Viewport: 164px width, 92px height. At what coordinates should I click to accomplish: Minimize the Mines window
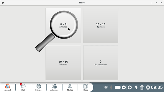pyautogui.click(x=152, y=3)
